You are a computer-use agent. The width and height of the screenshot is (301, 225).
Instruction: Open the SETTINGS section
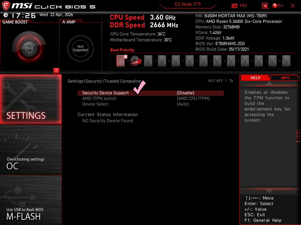tap(31, 99)
